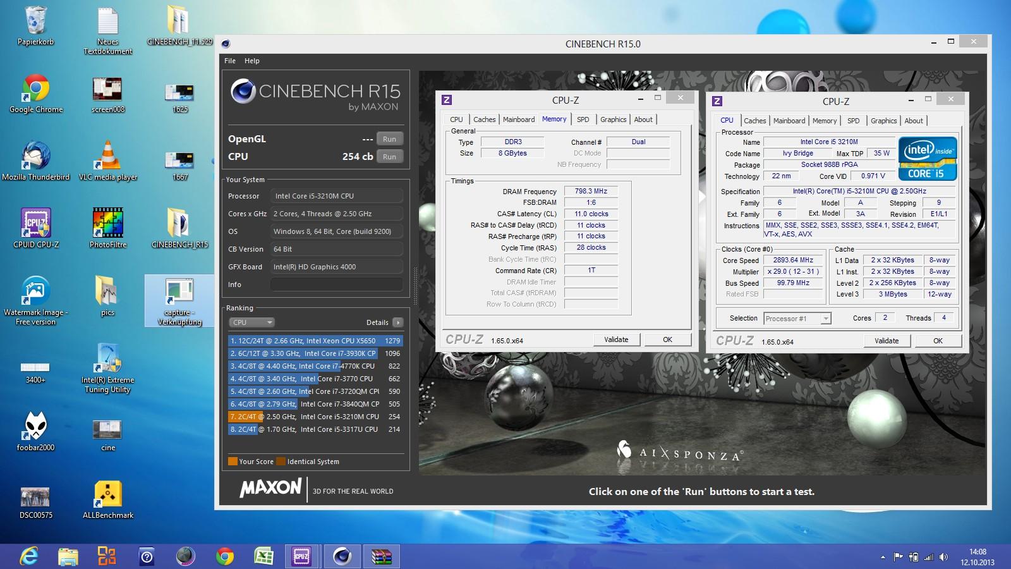Open the CINEBENCH_11.529 folder icon

180,27
